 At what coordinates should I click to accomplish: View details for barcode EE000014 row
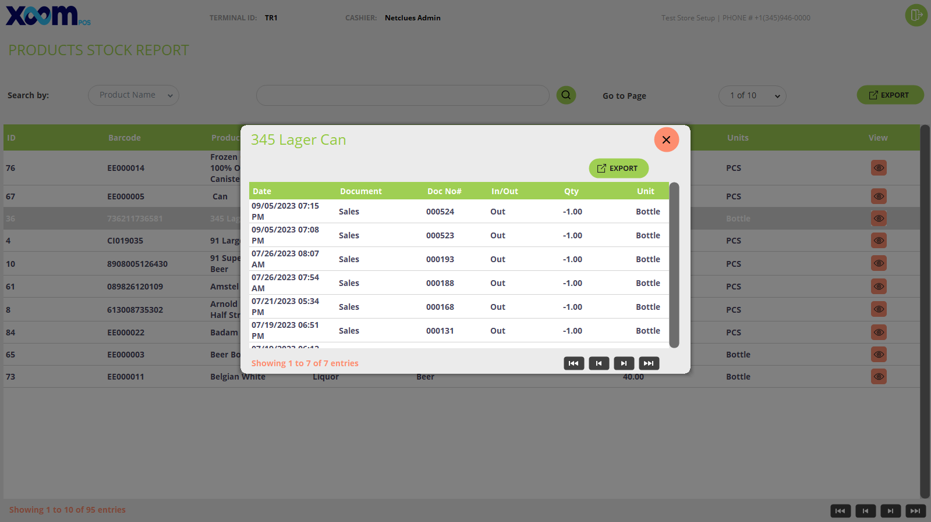[879, 168]
